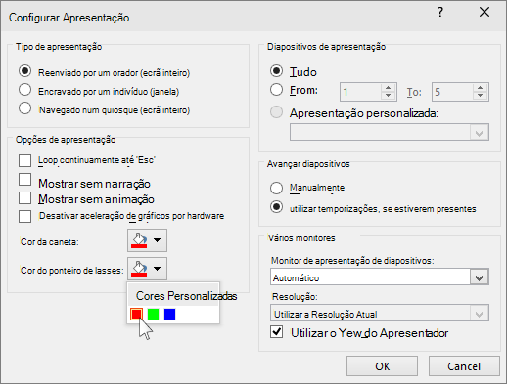
Task: Check Mostrar sem narração
Action: pos(25,180)
